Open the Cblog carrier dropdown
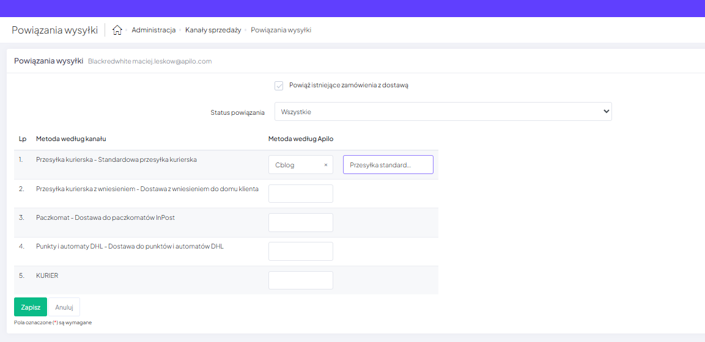The image size is (705, 342). click(x=297, y=165)
